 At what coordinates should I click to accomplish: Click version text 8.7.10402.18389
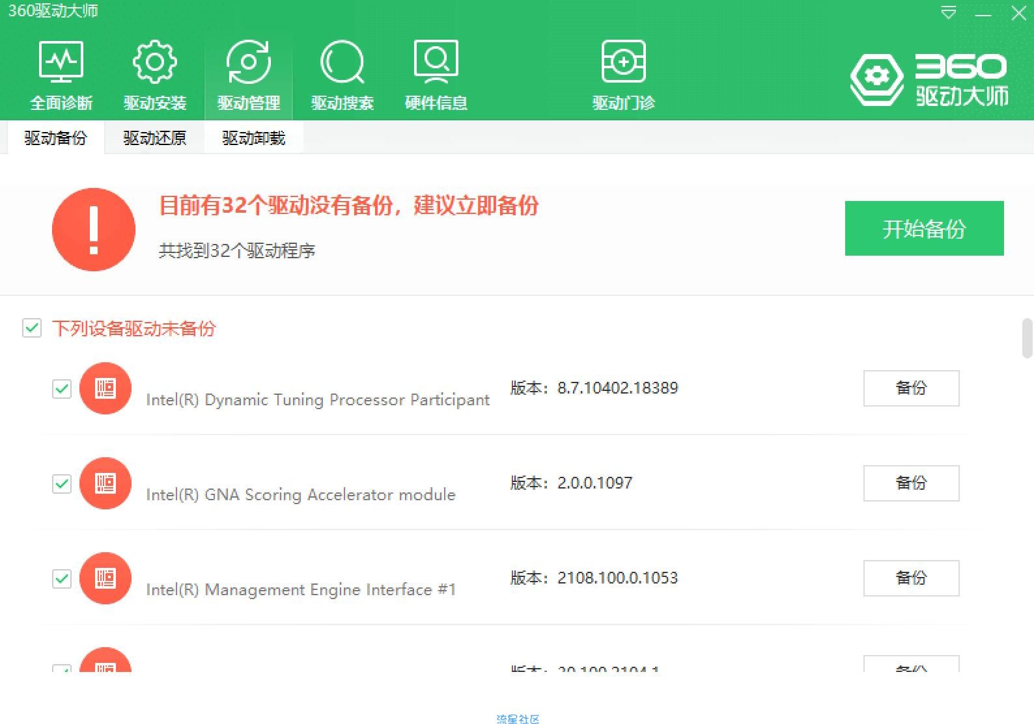[x=617, y=388]
